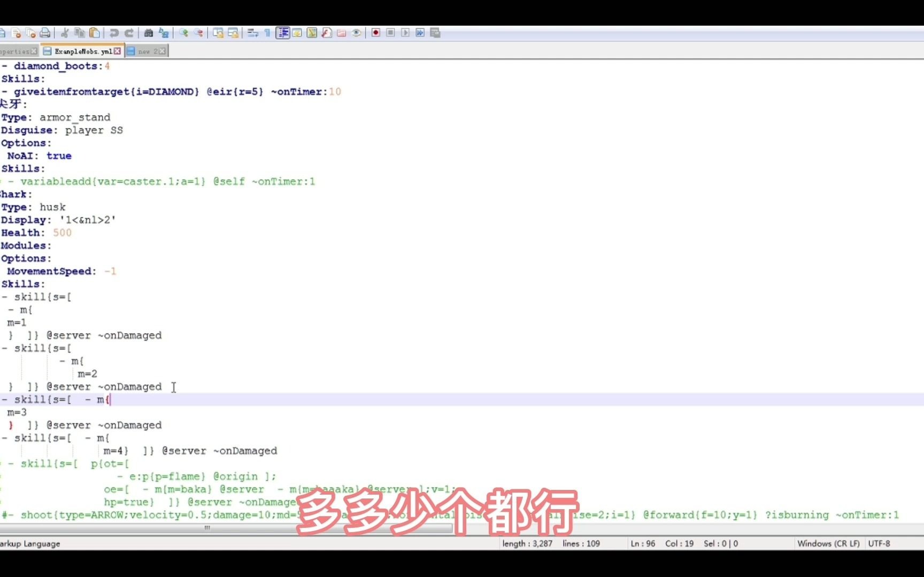Enable synchronized vertical scrolling
This screenshot has width=924, height=577.
[218, 33]
